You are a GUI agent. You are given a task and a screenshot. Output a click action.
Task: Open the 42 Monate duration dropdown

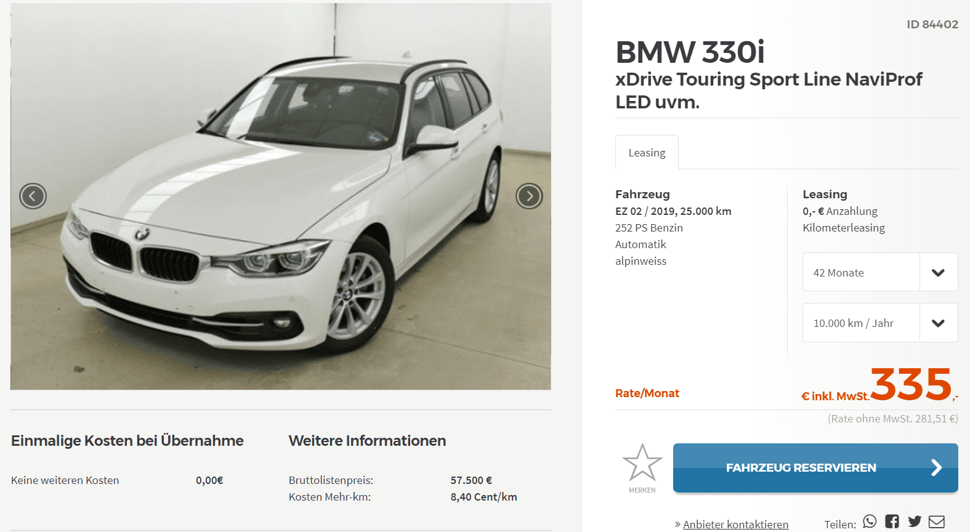[880, 272]
